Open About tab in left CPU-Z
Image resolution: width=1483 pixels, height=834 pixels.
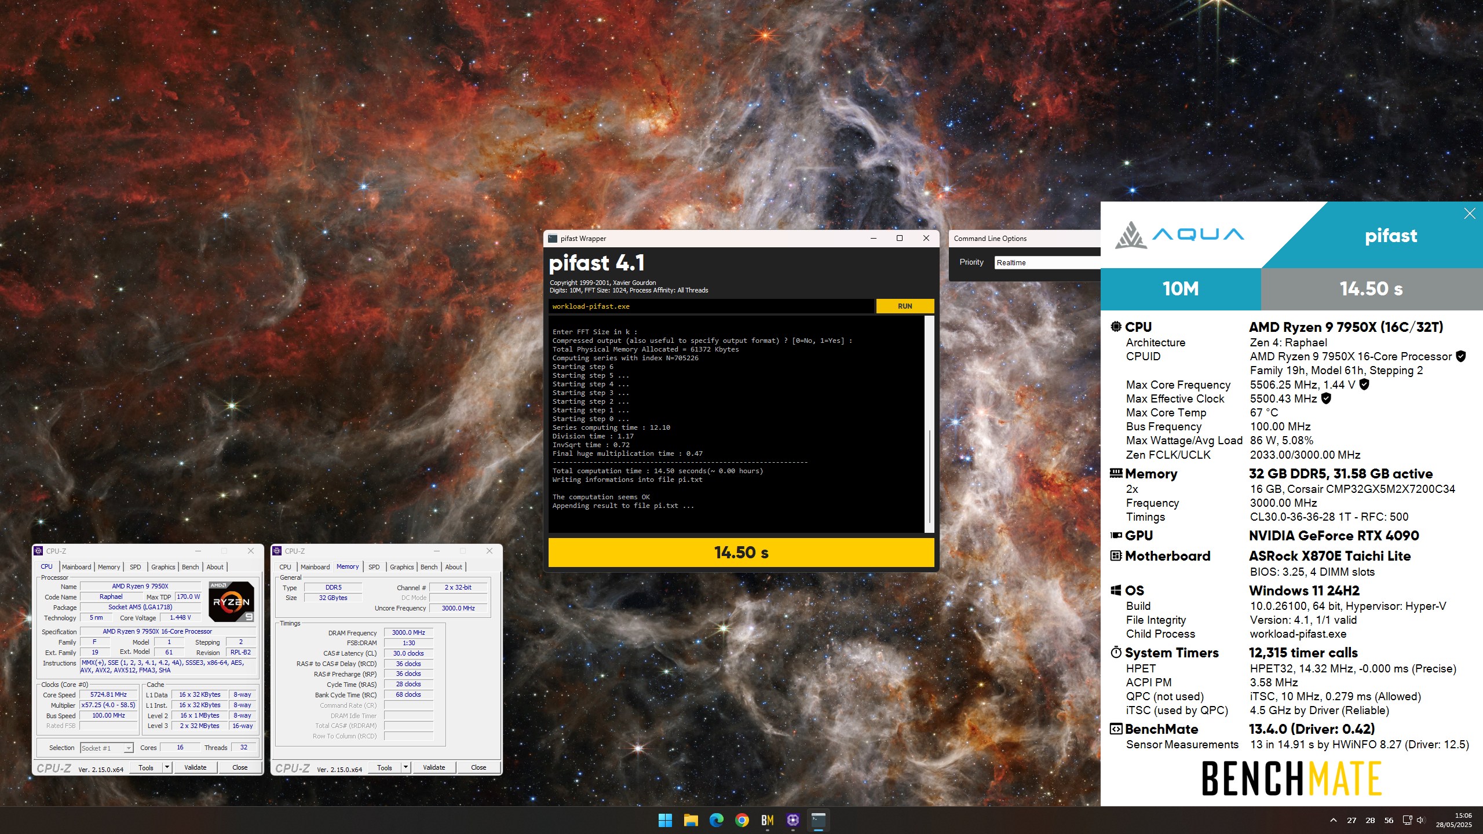(215, 567)
